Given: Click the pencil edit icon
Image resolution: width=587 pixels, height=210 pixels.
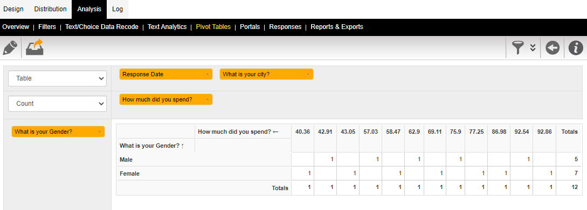Looking at the screenshot, I should coord(10,48).
